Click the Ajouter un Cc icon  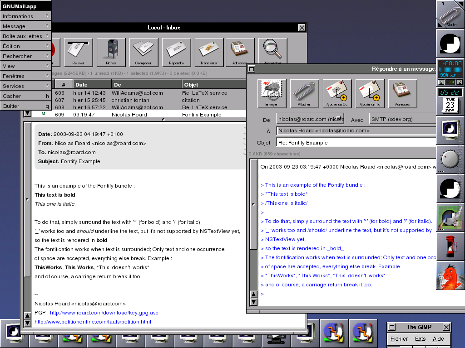click(x=337, y=93)
